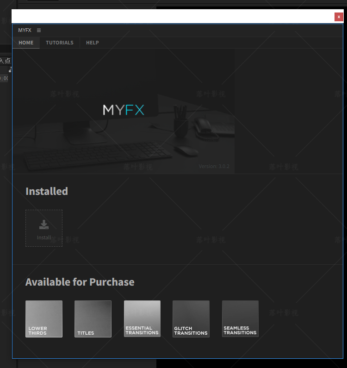Click the Available for Purchase heading
The width and height of the screenshot is (347, 368).
pyautogui.click(x=80, y=282)
